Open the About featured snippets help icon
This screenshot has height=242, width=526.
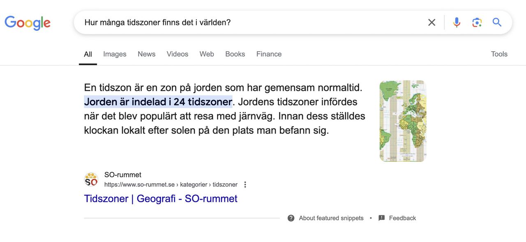point(291,218)
